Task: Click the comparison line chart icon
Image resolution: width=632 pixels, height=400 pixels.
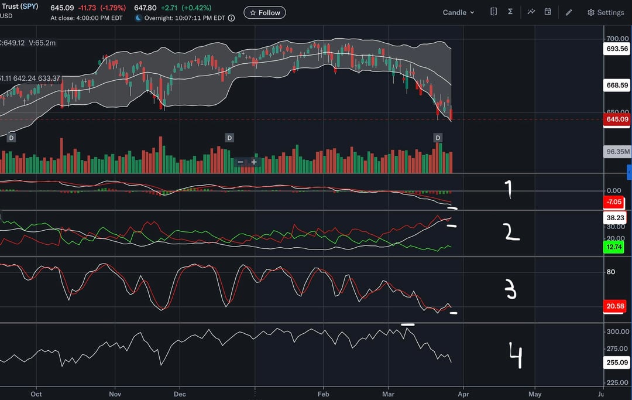Action: 531,12
